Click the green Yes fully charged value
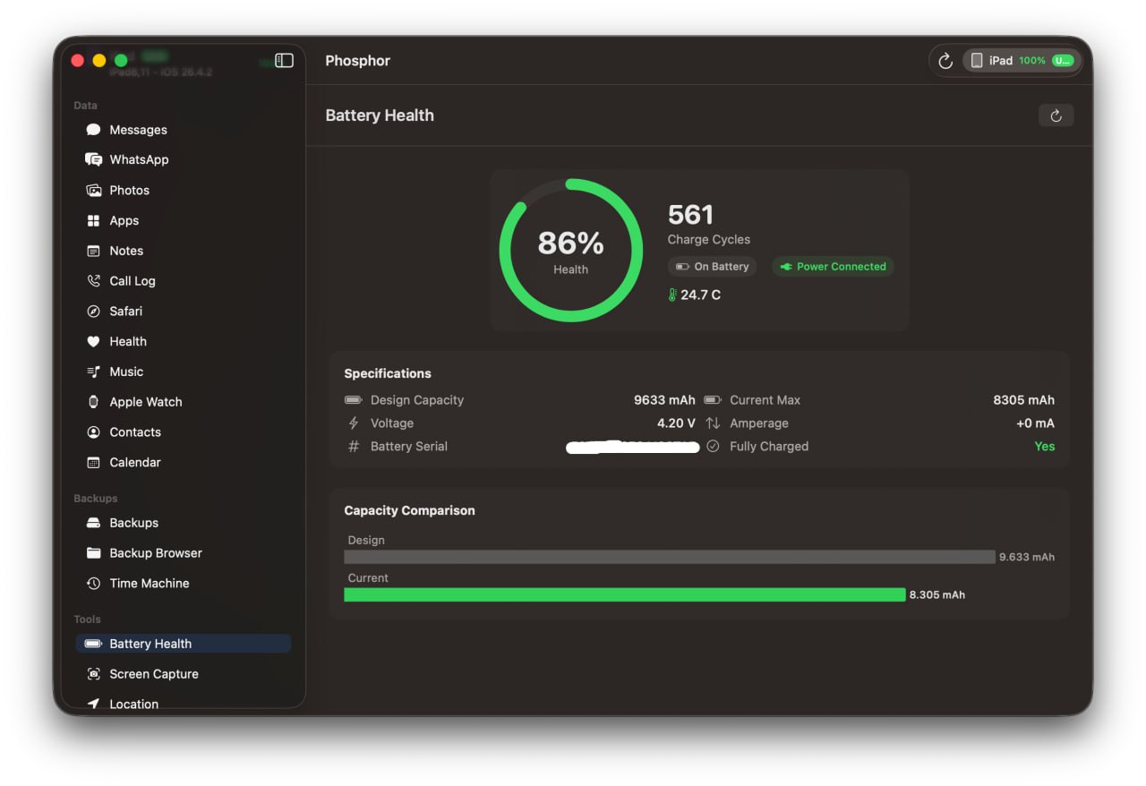 (x=1045, y=446)
